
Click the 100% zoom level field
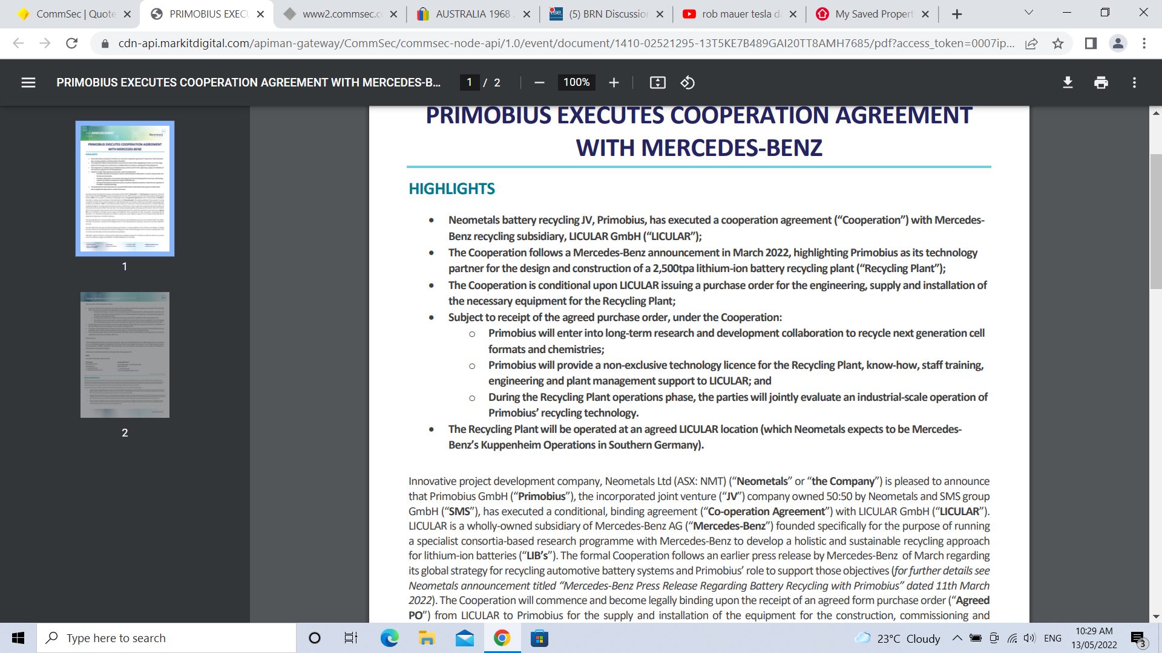click(576, 83)
